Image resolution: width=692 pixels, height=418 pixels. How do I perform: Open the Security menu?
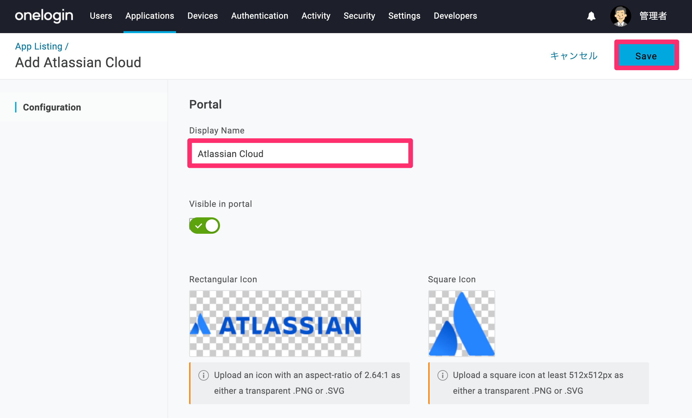pyautogui.click(x=359, y=16)
